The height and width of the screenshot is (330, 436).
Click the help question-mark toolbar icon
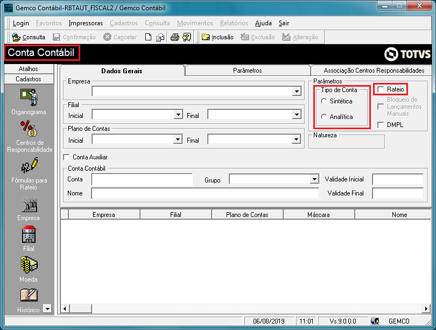pos(187,37)
